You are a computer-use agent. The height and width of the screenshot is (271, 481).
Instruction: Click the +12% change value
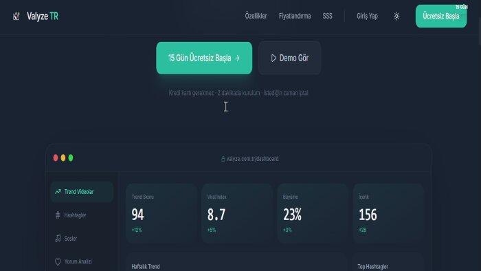137,230
